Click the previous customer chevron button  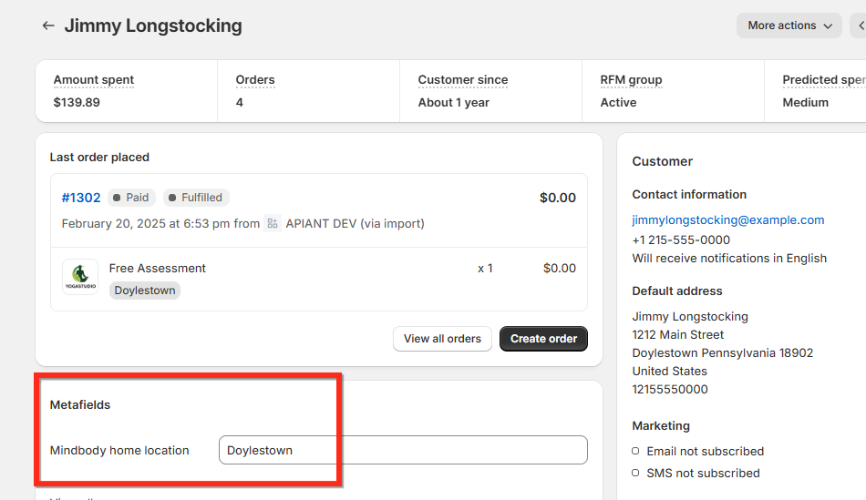(860, 26)
